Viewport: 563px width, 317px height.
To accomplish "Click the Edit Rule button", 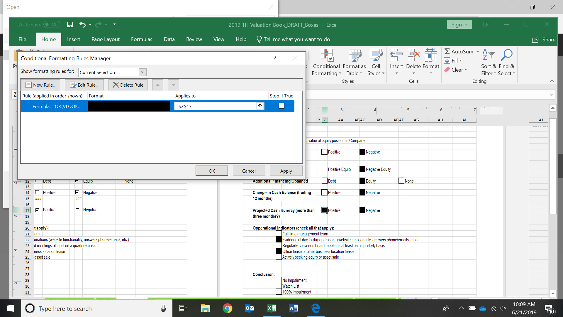I will click(x=84, y=85).
